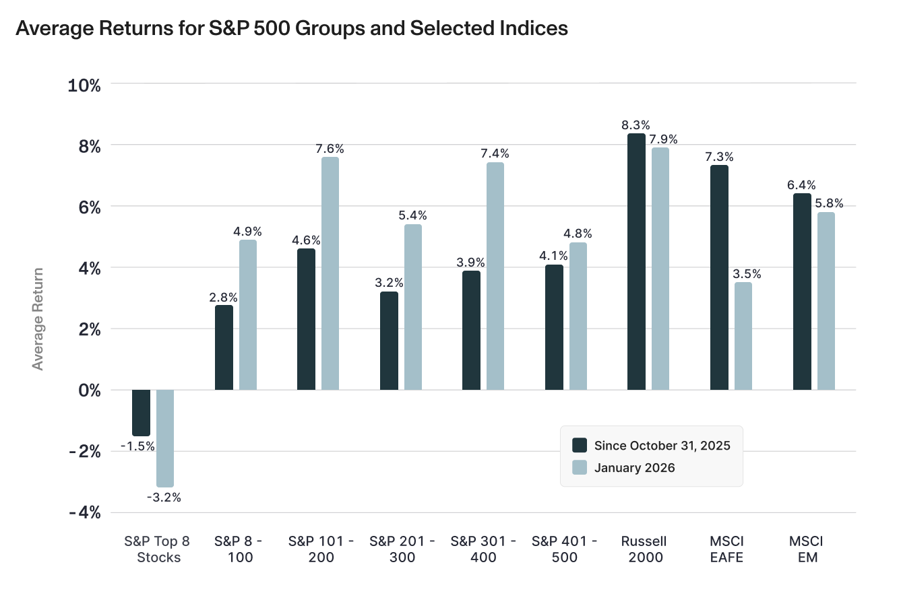Image resolution: width=899 pixels, height=612 pixels.
Task: Click the 'Russell 2000' axis label
Action: [644, 549]
